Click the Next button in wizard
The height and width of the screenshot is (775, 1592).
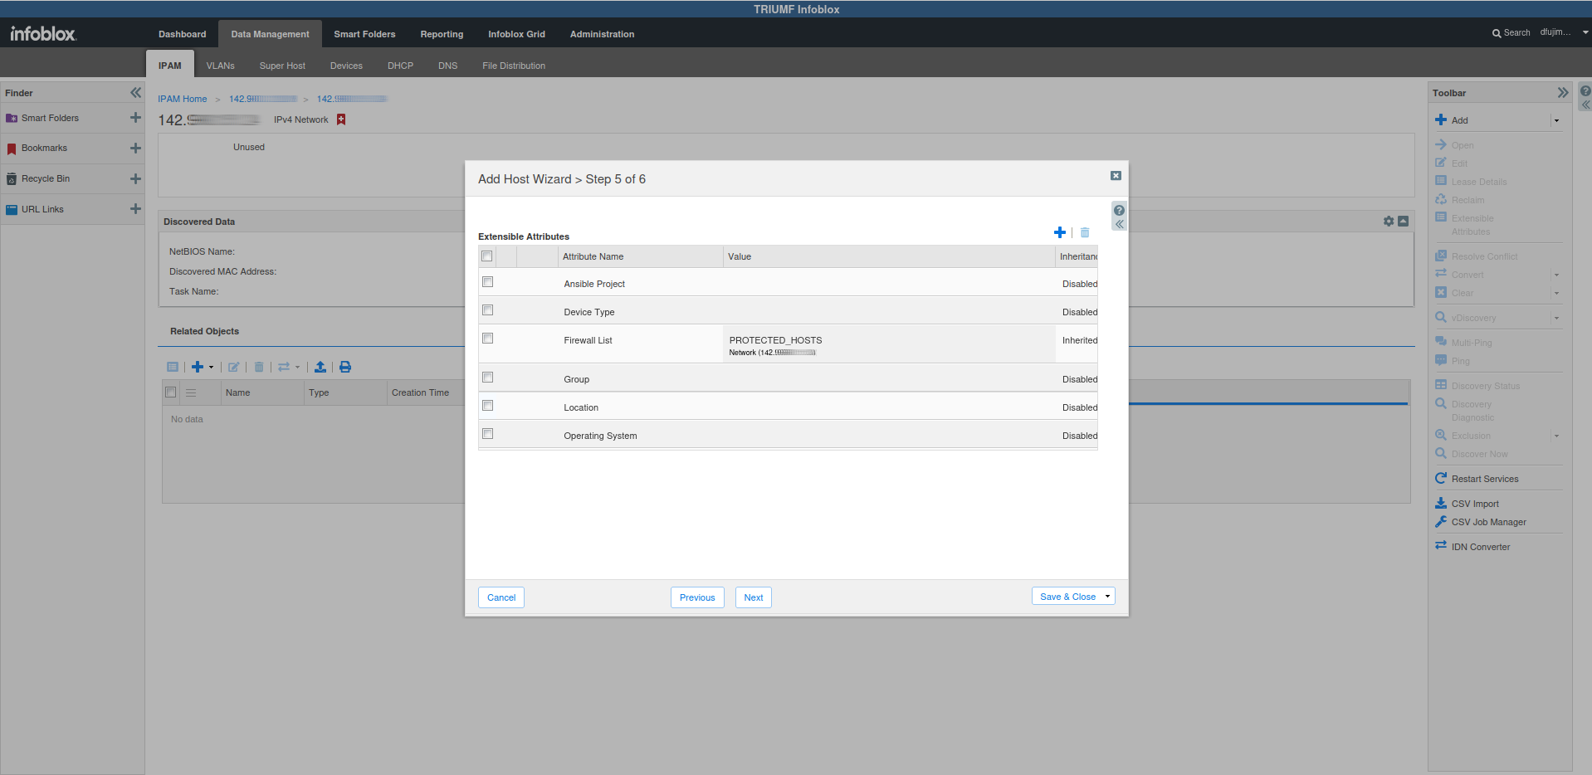tap(753, 597)
